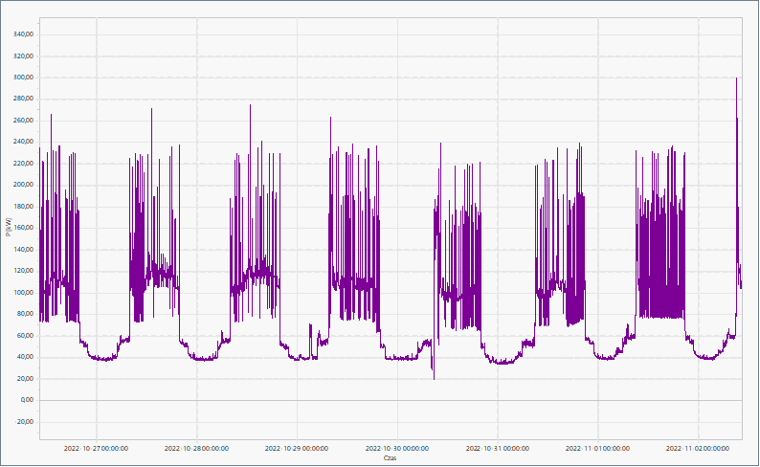Click the highest peak near 300 kW

[736, 79]
